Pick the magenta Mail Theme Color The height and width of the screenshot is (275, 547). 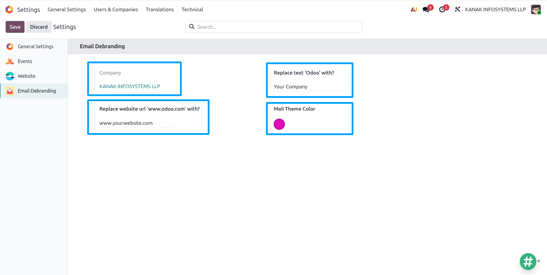click(279, 124)
